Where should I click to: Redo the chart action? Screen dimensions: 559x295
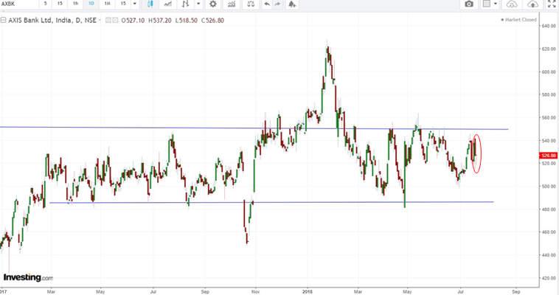click(278, 4)
